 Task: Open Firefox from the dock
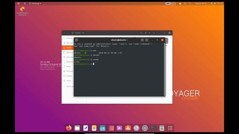(x=69, y=128)
